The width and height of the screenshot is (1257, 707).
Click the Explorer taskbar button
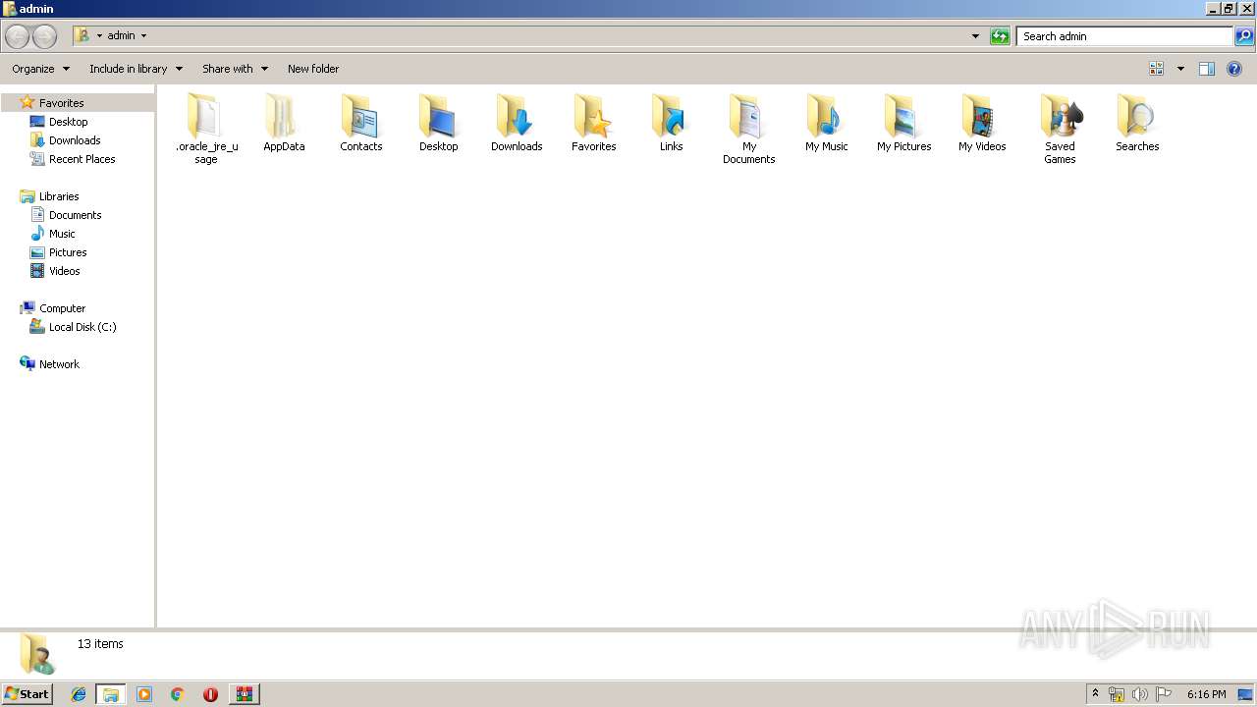pos(111,694)
